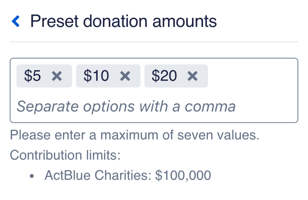Go back using the blue chevron arrow
Image resolution: width=308 pixels, height=200 pixels.
[16, 21]
